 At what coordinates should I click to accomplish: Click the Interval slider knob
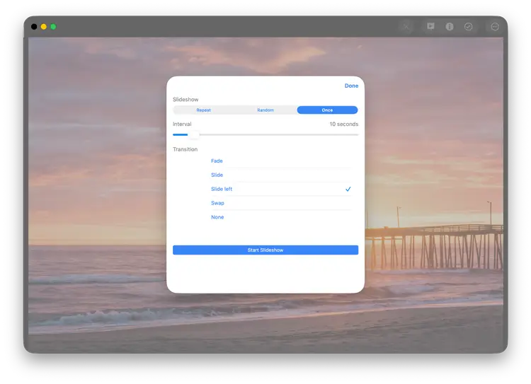point(193,134)
